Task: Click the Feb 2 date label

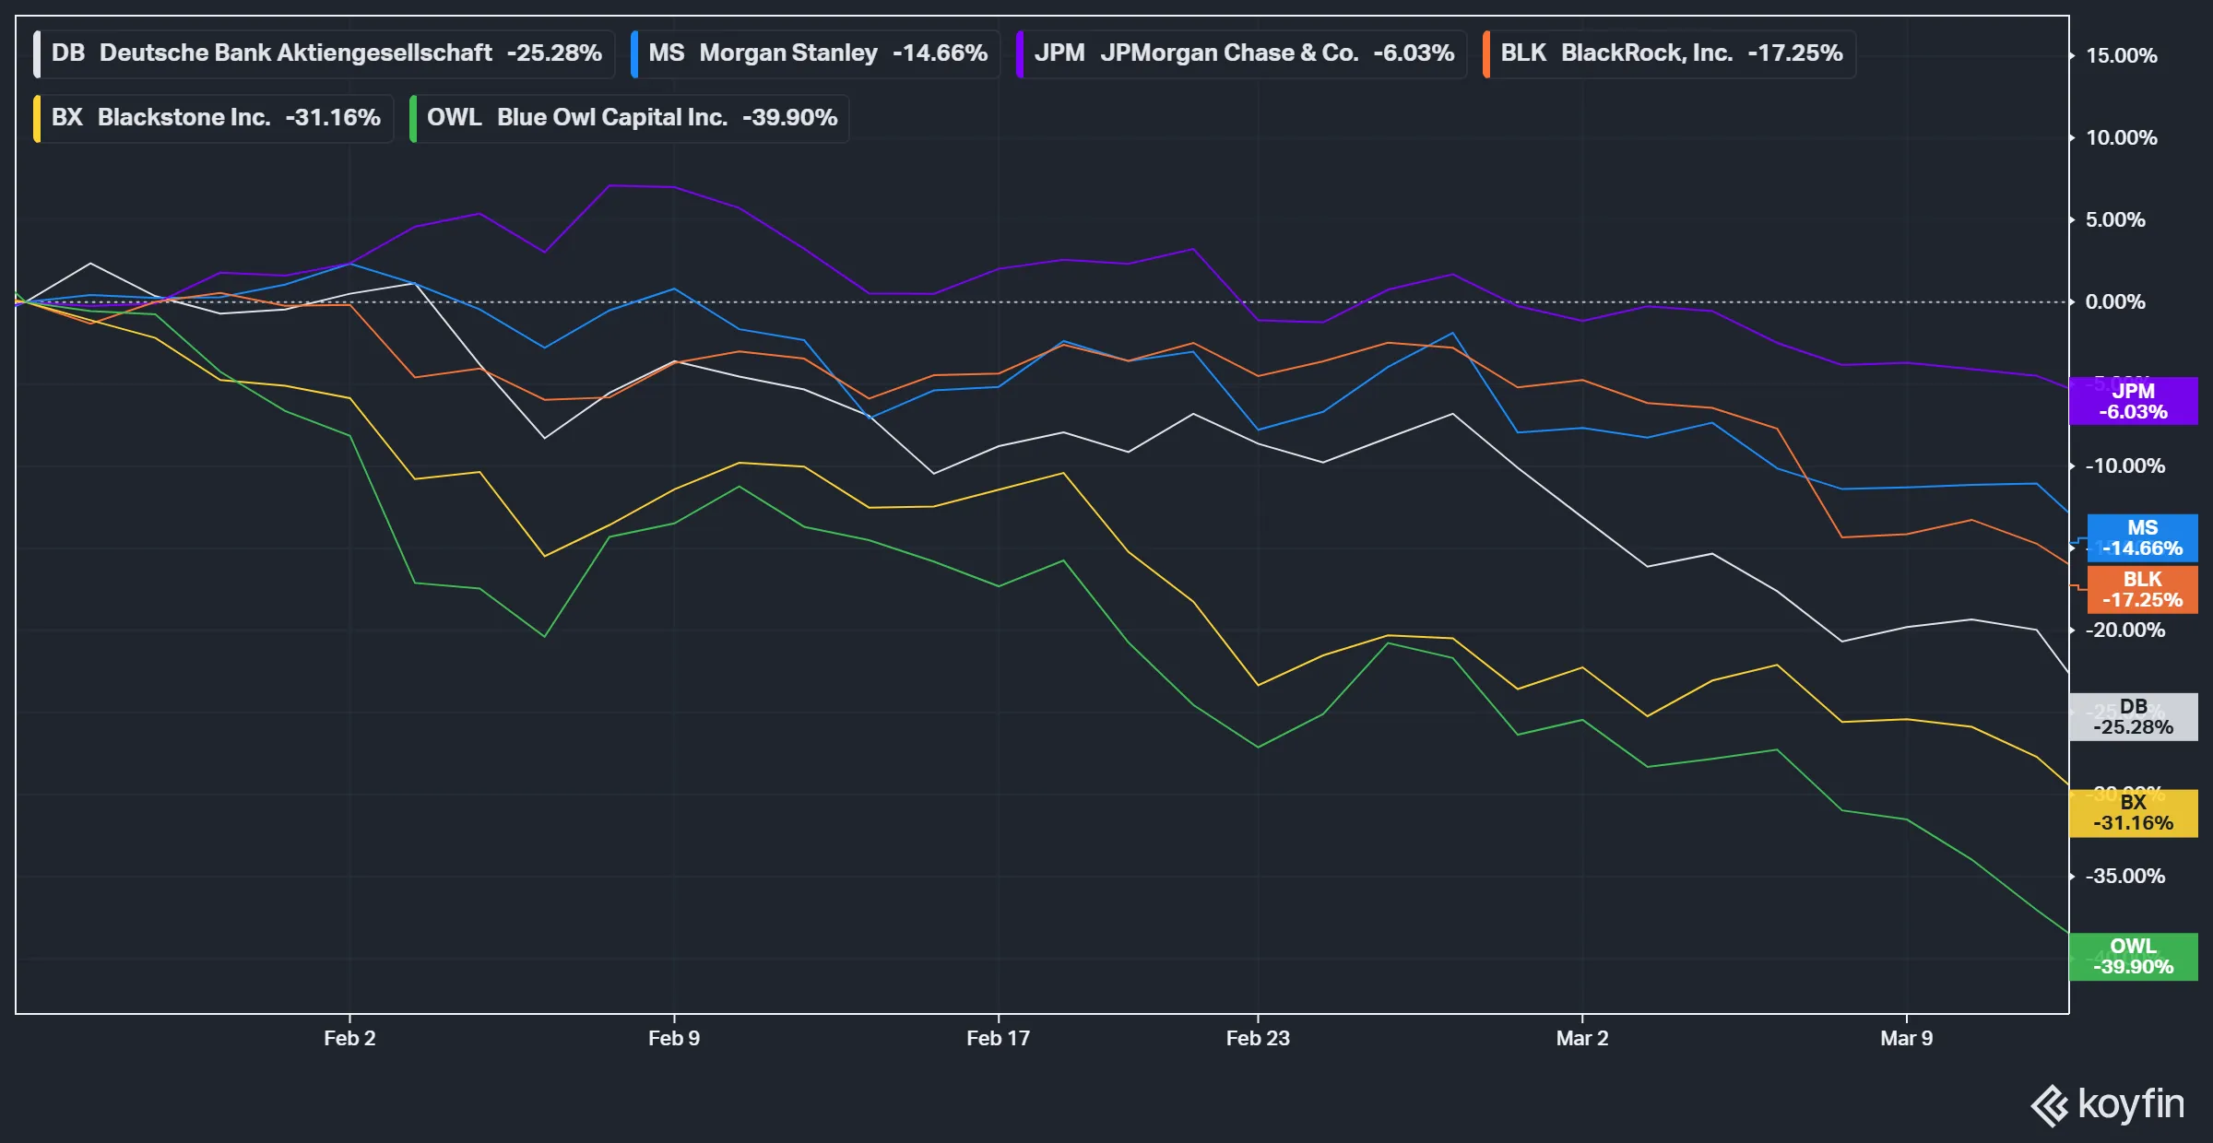Action: click(x=349, y=1038)
